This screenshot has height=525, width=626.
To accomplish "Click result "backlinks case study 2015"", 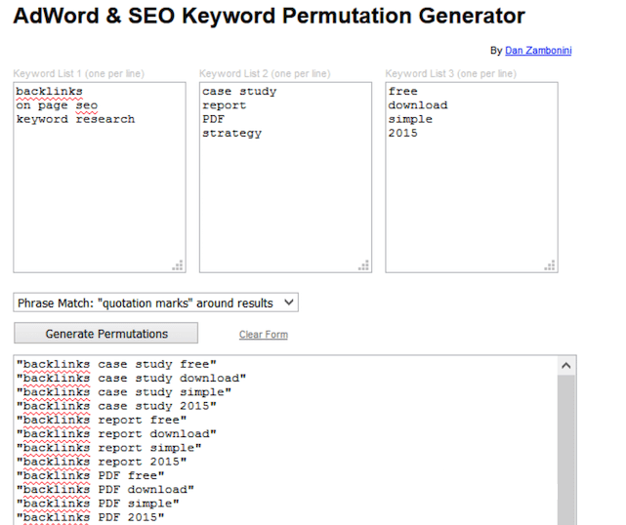I will (116, 406).
